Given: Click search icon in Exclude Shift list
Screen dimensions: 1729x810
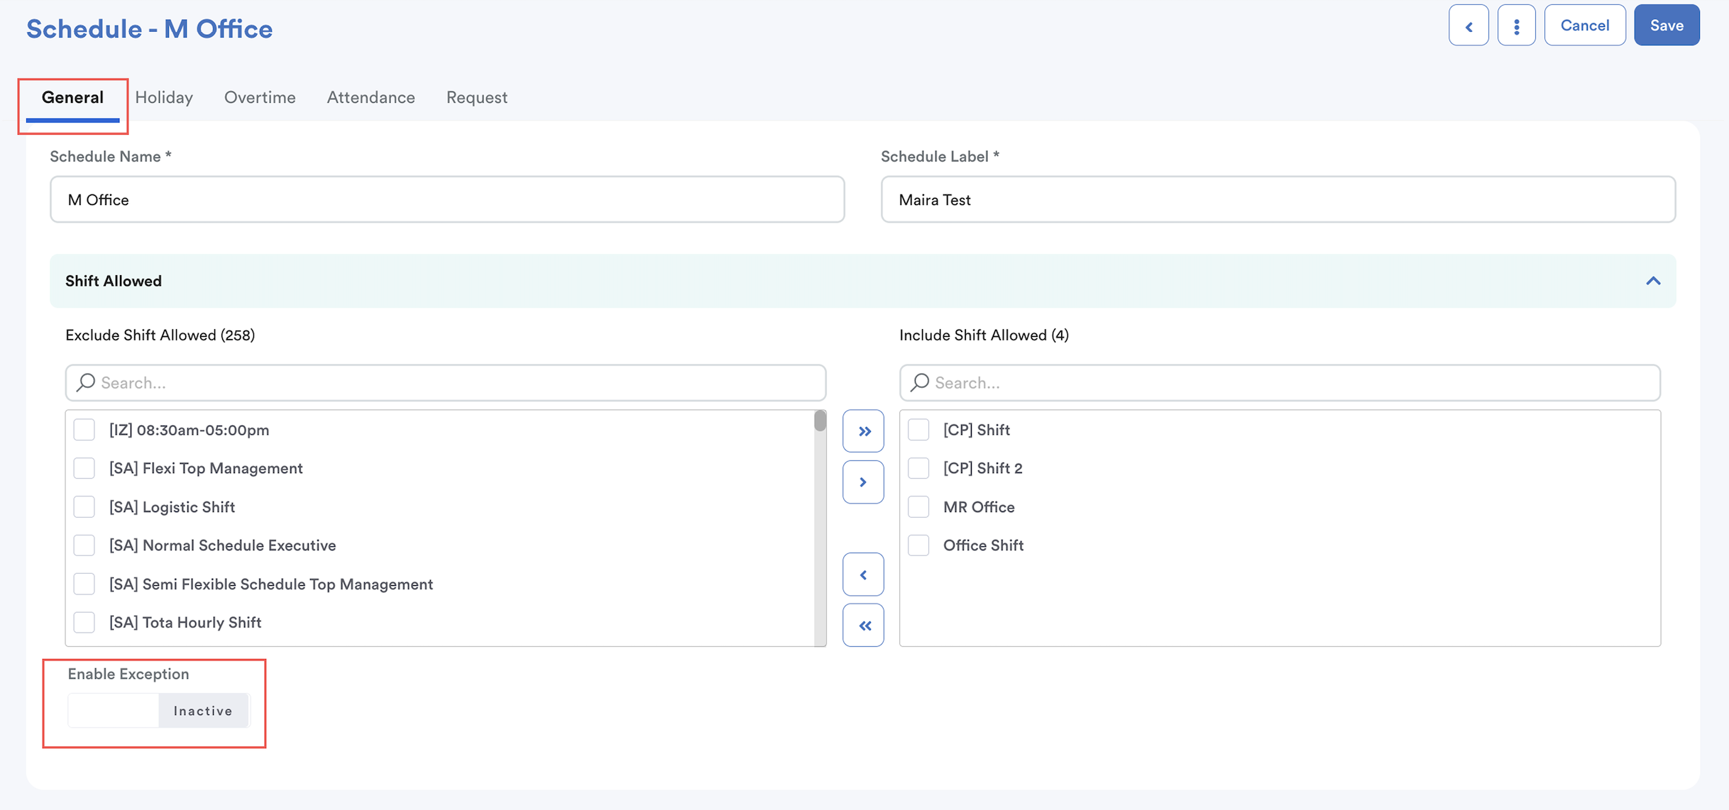Looking at the screenshot, I should (x=86, y=383).
